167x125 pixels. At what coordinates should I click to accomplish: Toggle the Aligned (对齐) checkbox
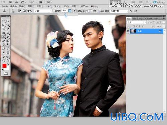click(x=99, y=11)
